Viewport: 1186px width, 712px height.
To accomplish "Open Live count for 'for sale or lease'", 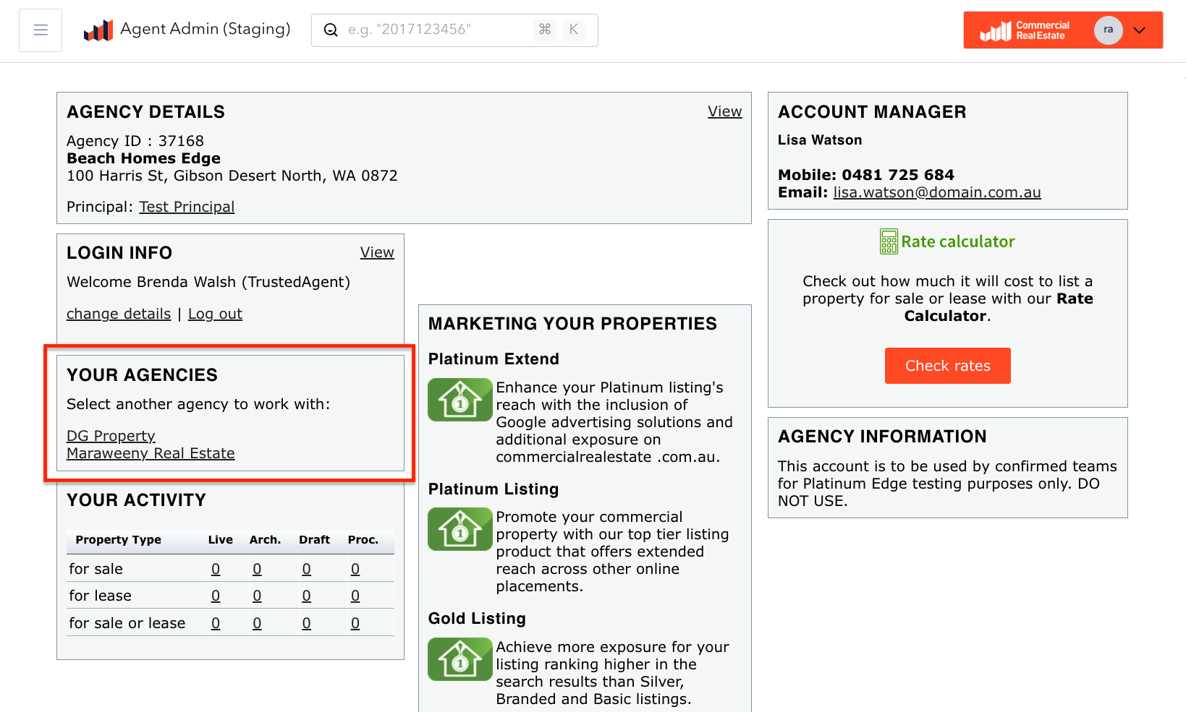I will (x=216, y=623).
